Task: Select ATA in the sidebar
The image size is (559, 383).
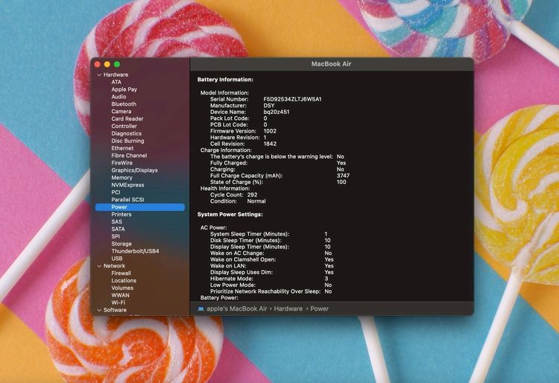Action: (116, 82)
